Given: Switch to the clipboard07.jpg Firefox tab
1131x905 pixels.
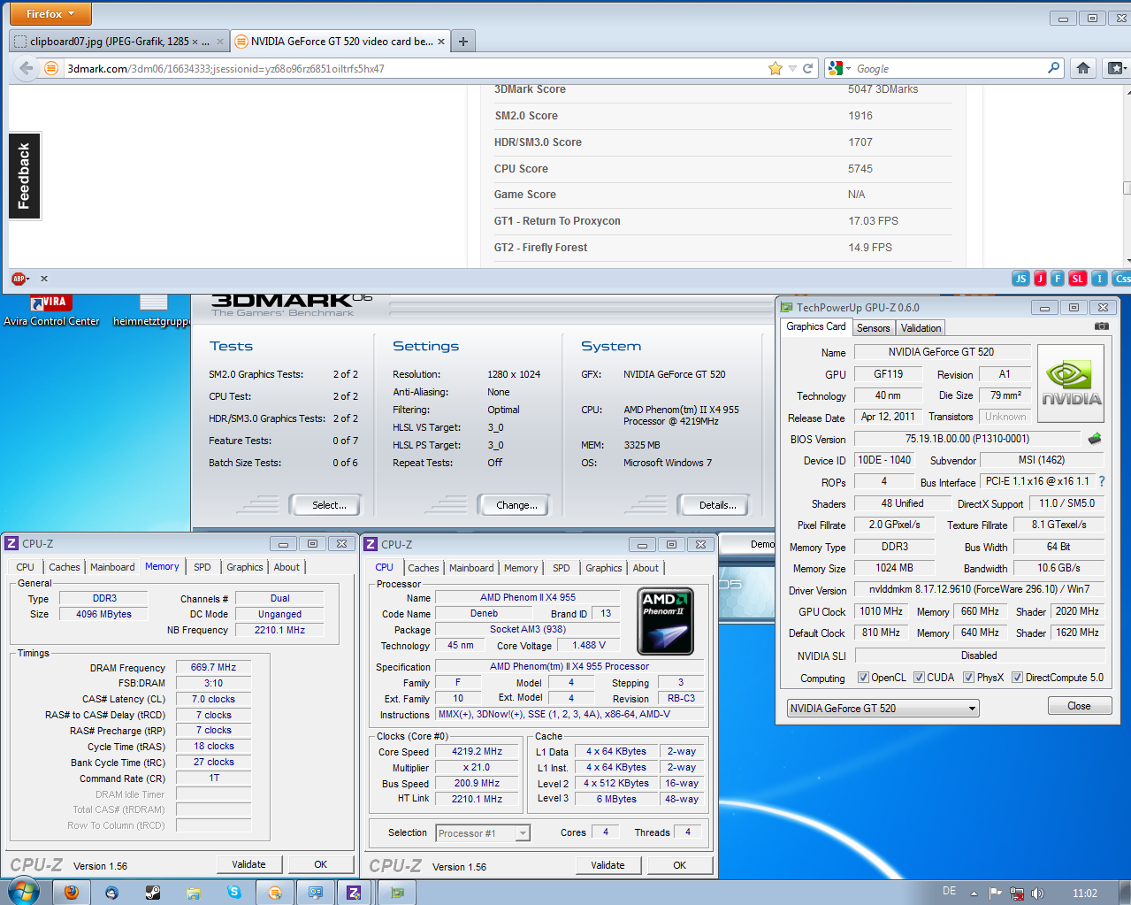Looking at the screenshot, I should (118, 41).
